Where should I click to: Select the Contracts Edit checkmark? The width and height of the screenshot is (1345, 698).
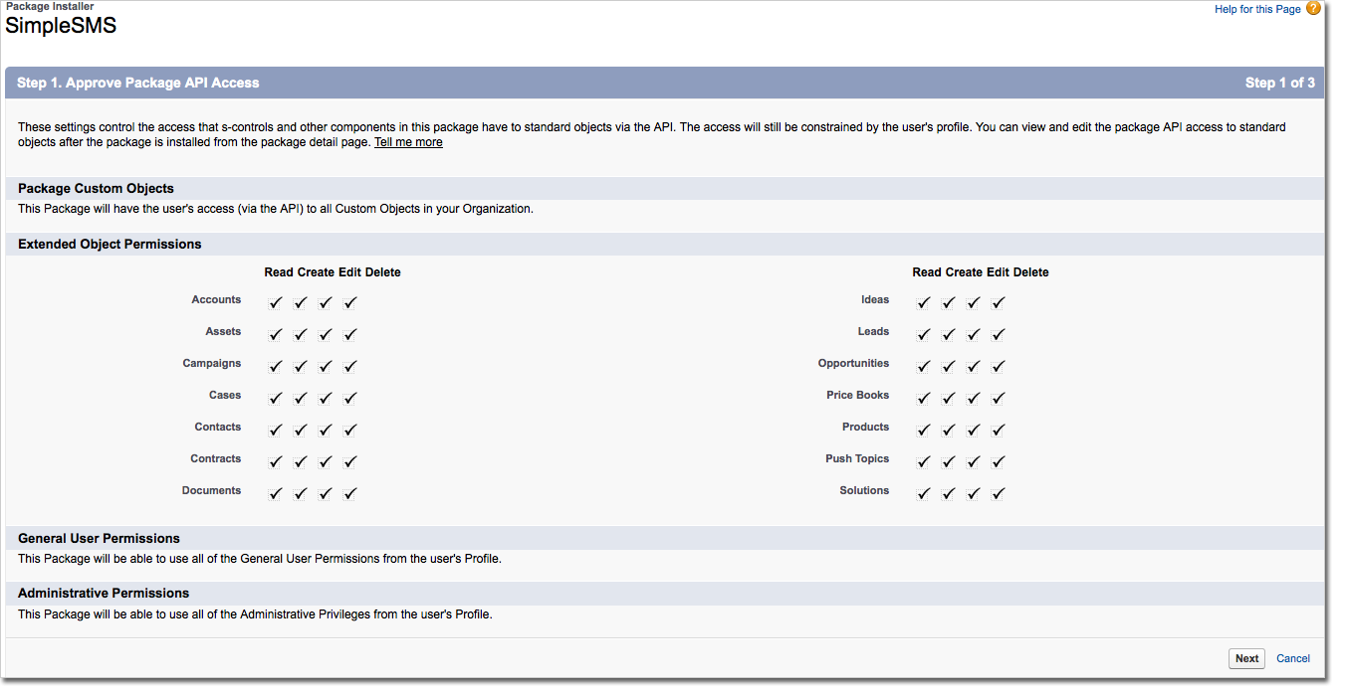[326, 461]
